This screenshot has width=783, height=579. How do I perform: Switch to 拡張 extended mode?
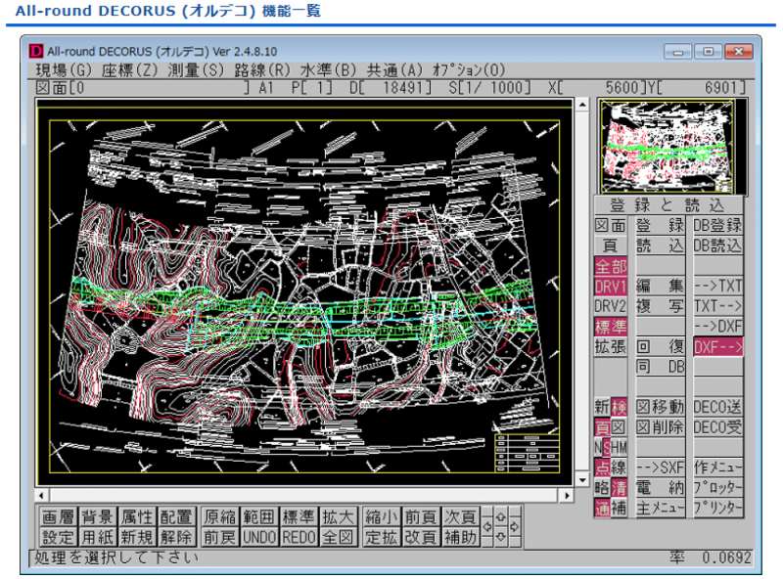(611, 346)
